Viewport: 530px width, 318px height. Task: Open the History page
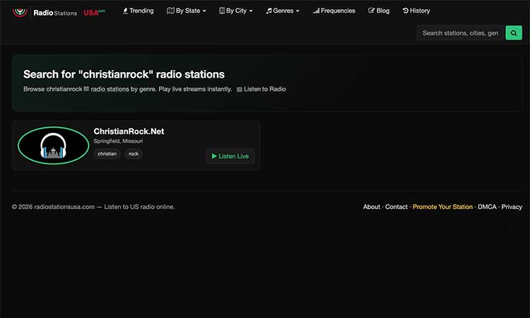pyautogui.click(x=416, y=11)
